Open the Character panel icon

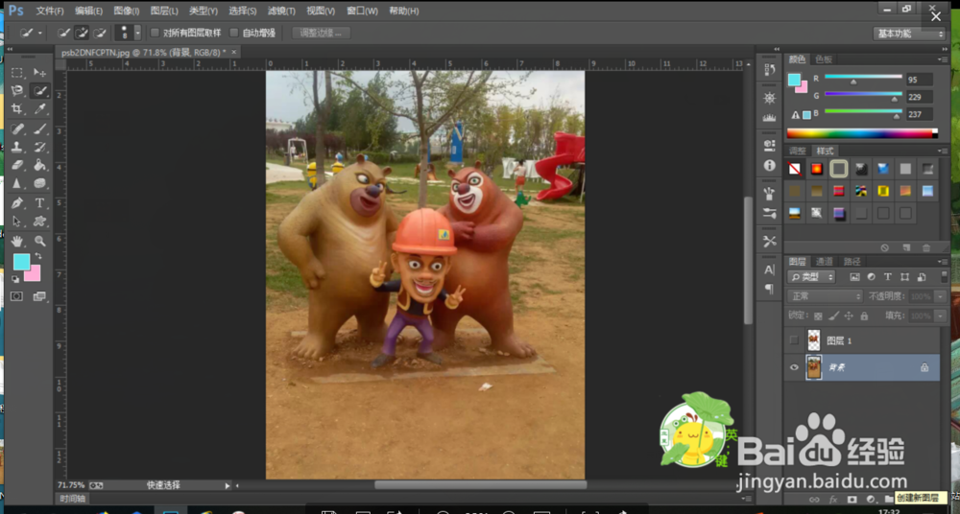click(770, 269)
